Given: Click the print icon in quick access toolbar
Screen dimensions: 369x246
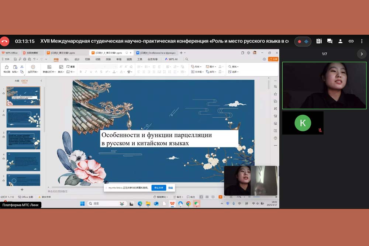Looking at the screenshot, I should pos(24,59).
